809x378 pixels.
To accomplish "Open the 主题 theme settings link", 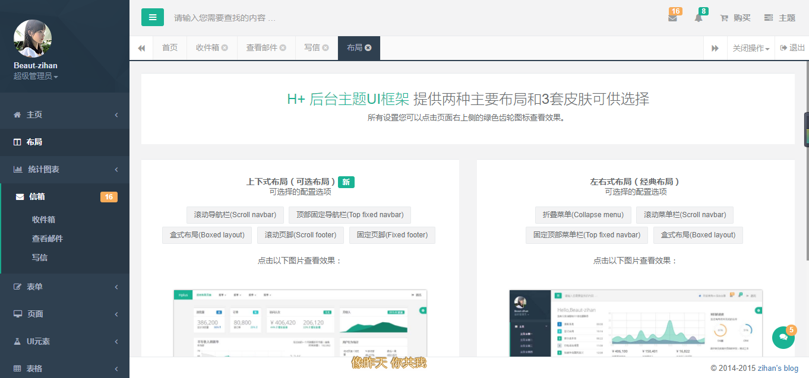I will click(x=779, y=18).
